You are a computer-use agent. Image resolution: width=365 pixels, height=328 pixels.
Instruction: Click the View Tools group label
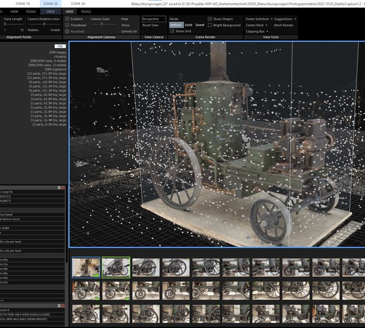tap(271, 37)
